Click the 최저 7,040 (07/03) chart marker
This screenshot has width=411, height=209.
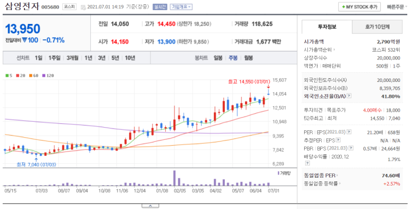coord(36,165)
